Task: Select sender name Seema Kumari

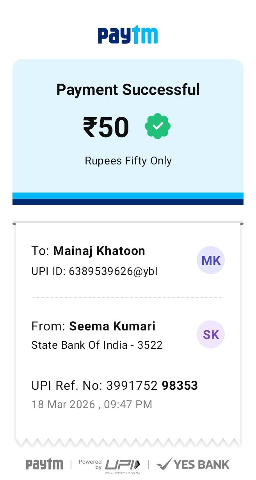Action: coord(112,326)
